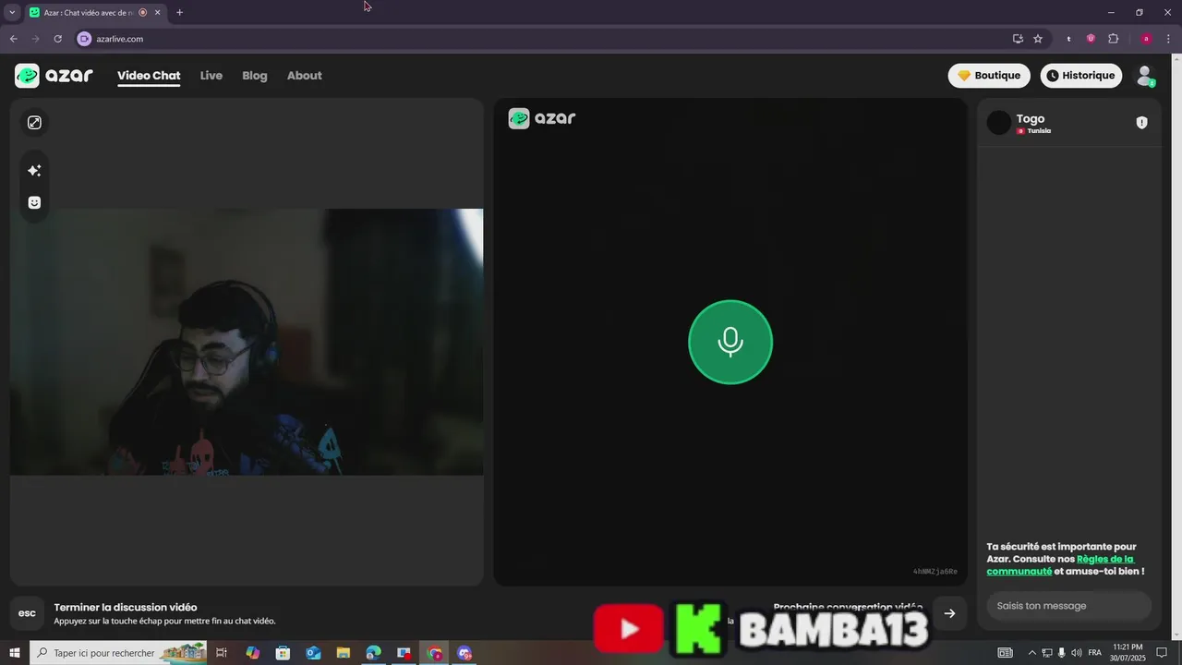
Task: Open the Chrome profile avatar
Action: (1146, 39)
